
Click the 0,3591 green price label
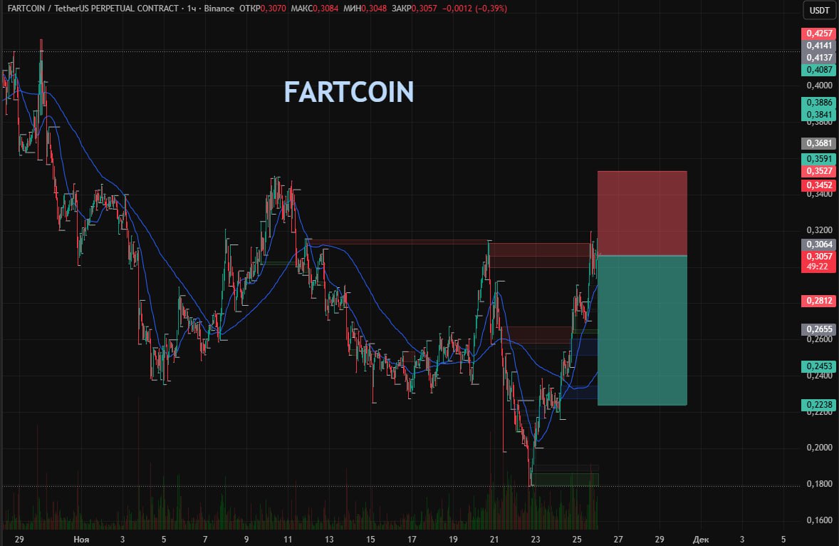[x=818, y=158]
